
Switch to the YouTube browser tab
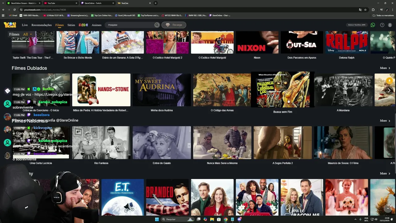tap(60, 3)
